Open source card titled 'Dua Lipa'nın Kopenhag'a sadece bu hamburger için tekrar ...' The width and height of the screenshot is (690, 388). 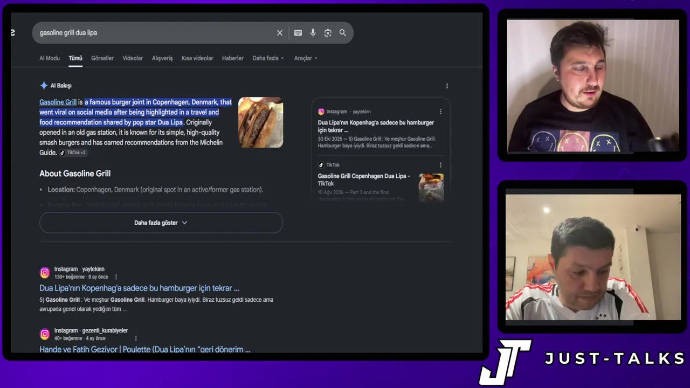(x=376, y=126)
